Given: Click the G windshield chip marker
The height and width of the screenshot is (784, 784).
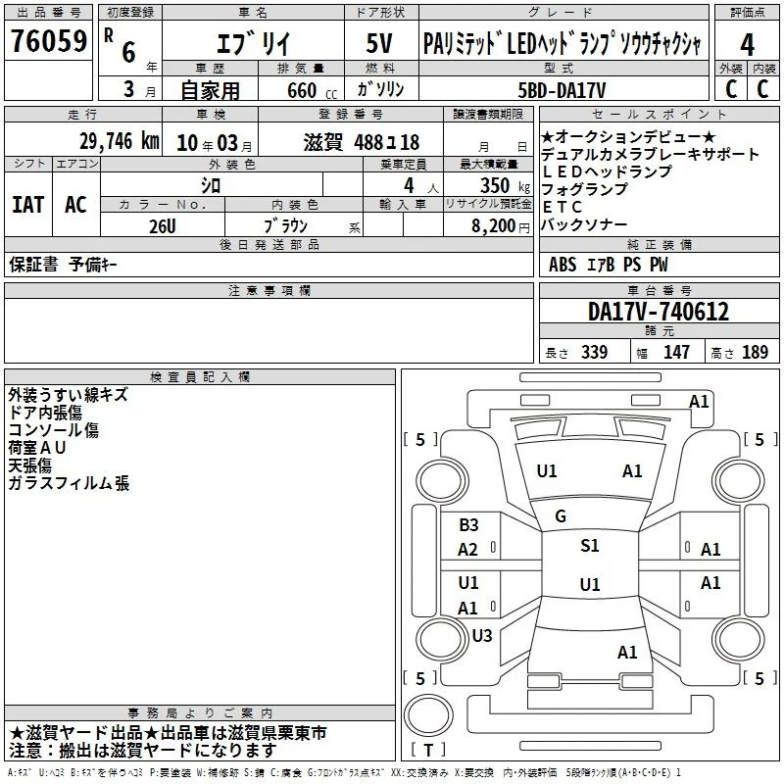Looking at the screenshot, I should pos(561,516).
